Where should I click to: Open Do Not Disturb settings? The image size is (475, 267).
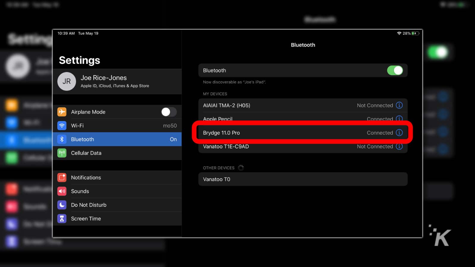pos(117,205)
